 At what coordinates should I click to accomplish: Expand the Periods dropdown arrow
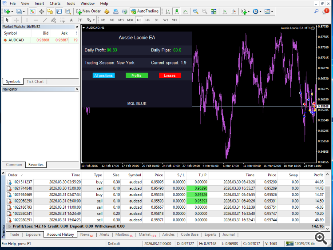point(260,12)
